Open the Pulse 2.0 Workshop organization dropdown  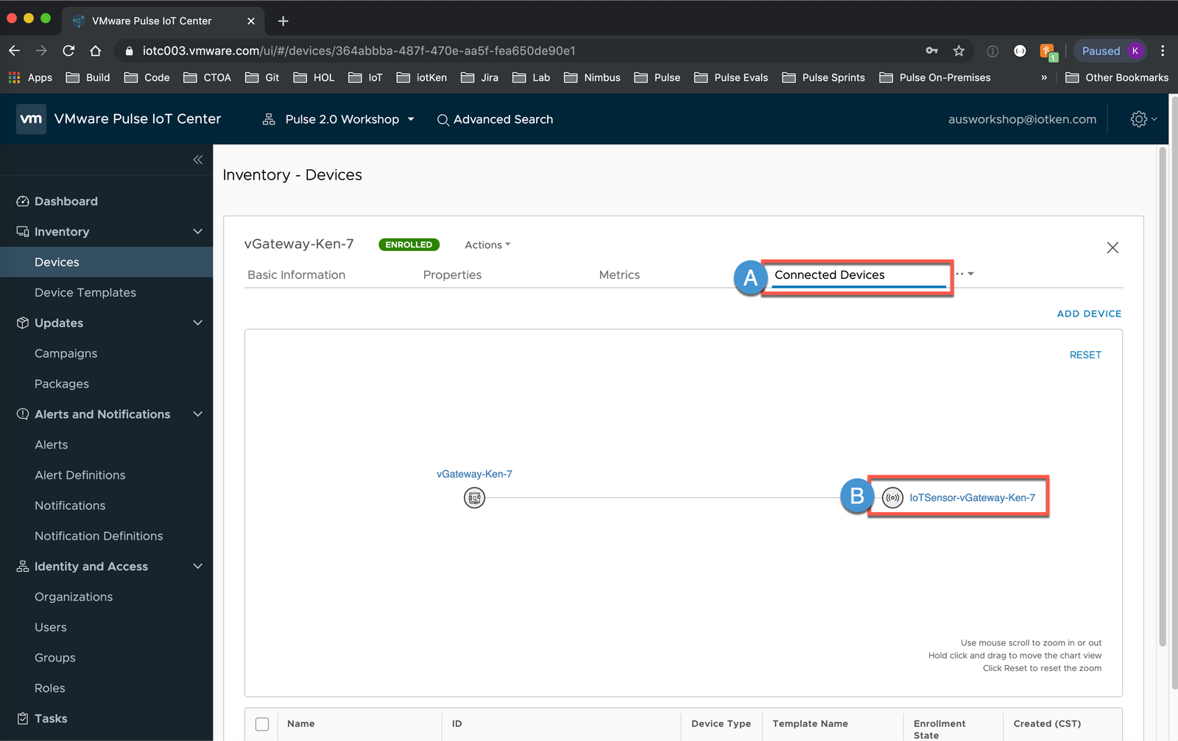pyautogui.click(x=350, y=119)
